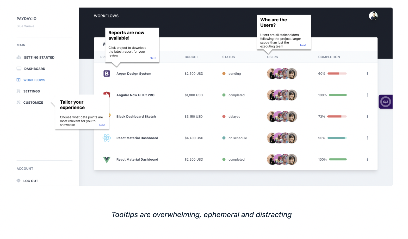Click the 60% completion progress bar for Argon
The height and width of the screenshot is (239, 408).
(337, 73)
